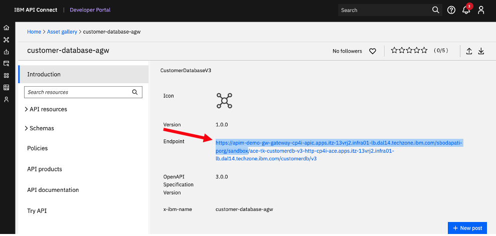Viewport: 496px width, 236px height.
Task: Open the user profile icon in header
Action: (x=481, y=10)
